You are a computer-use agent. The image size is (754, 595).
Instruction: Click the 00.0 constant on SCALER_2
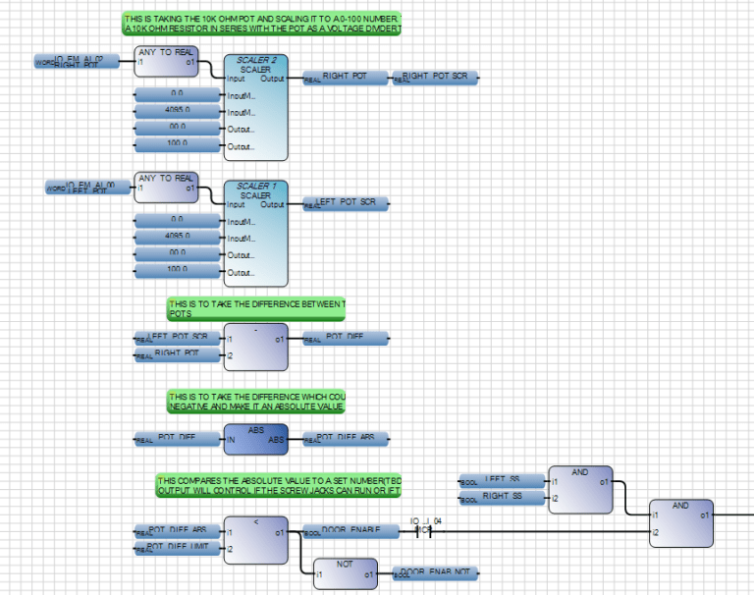pos(178,129)
